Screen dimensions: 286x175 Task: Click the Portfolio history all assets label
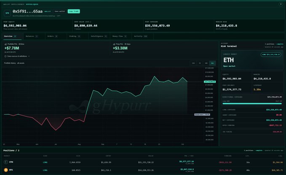[x=14, y=63]
